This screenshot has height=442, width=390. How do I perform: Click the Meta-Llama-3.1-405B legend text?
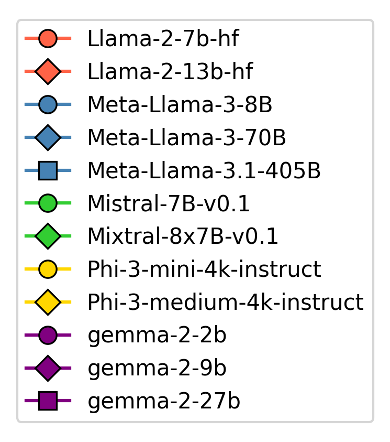[204, 171]
